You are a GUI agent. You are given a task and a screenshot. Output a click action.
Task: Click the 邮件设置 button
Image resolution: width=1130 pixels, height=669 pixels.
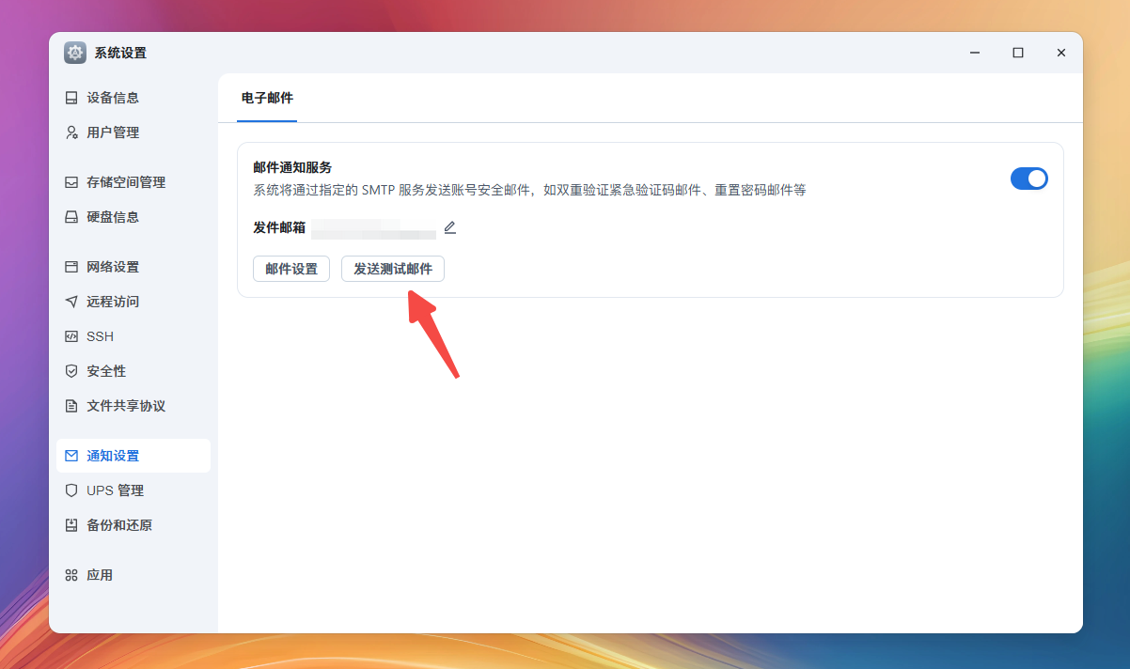pyautogui.click(x=290, y=268)
